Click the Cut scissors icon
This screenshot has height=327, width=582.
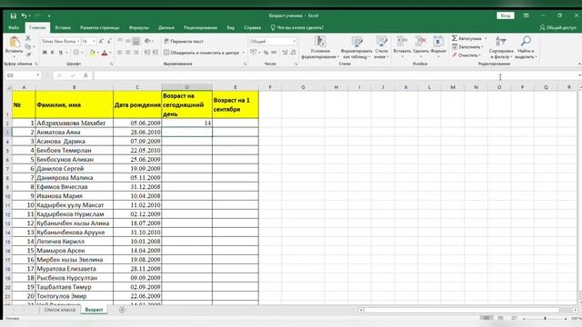[x=28, y=38]
